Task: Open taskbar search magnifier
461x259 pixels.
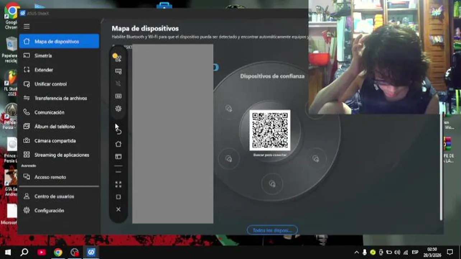Action: click(x=24, y=252)
